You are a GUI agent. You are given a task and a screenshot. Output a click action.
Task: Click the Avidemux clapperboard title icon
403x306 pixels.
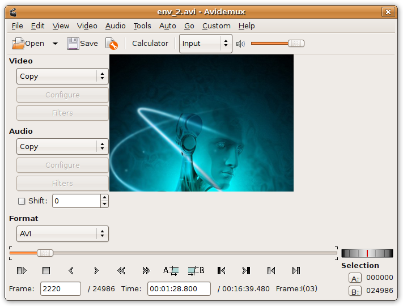(13, 12)
